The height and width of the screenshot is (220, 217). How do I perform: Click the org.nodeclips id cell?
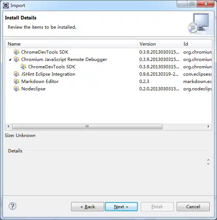(198, 89)
